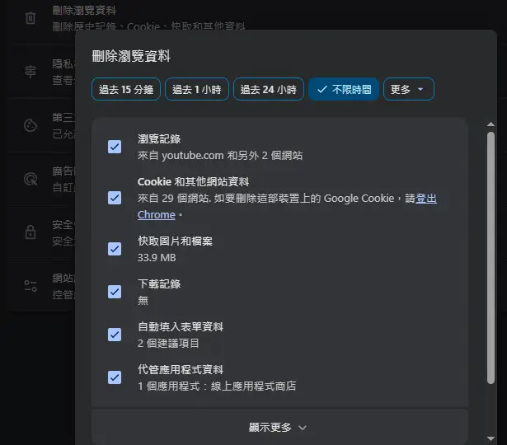Viewport: 507px width, 445px height.
Task: Select the 不限時間 time range chip
Action: pos(344,89)
